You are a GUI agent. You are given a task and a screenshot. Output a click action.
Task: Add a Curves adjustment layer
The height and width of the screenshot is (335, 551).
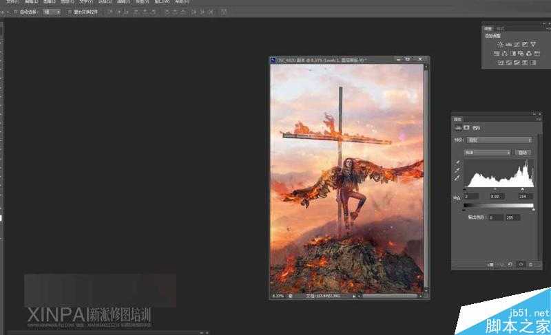517,44
